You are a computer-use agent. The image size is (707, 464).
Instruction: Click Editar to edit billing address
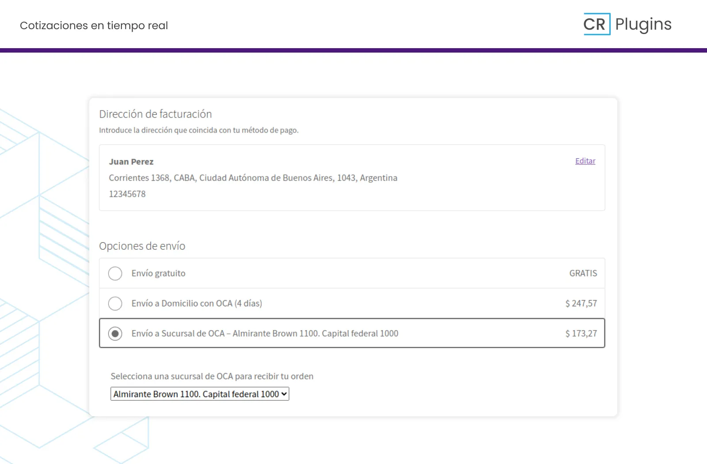585,161
